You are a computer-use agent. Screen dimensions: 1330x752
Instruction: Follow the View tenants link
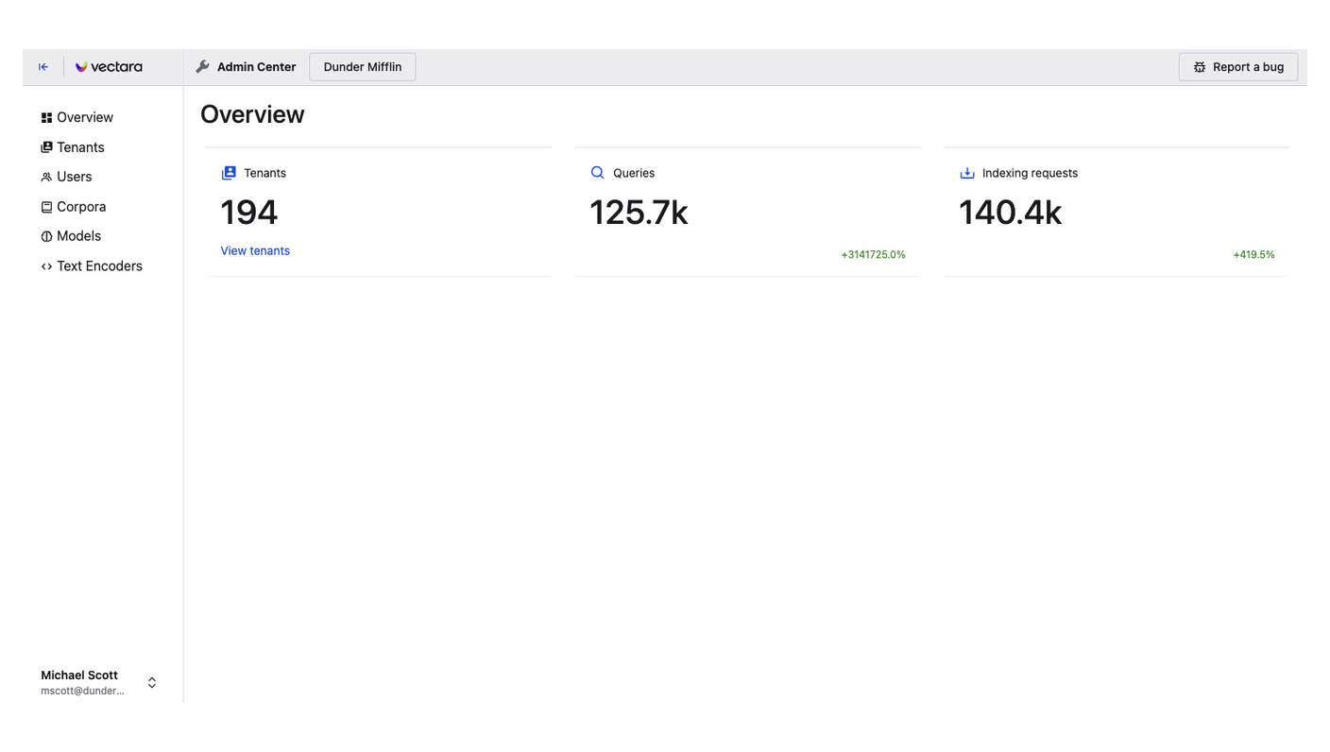255,250
